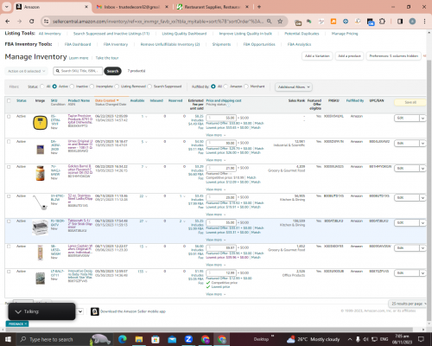Close the Amazon browser tab
432x346 pixels.
pos(86,7)
